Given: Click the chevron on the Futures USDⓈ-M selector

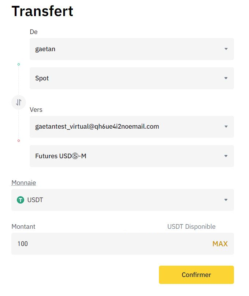Looking at the screenshot, I should click(x=226, y=156).
